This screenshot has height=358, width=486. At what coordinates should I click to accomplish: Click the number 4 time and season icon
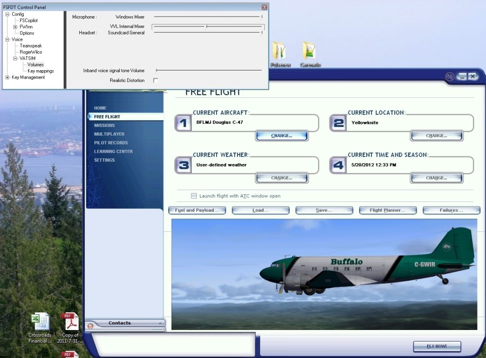click(x=338, y=165)
